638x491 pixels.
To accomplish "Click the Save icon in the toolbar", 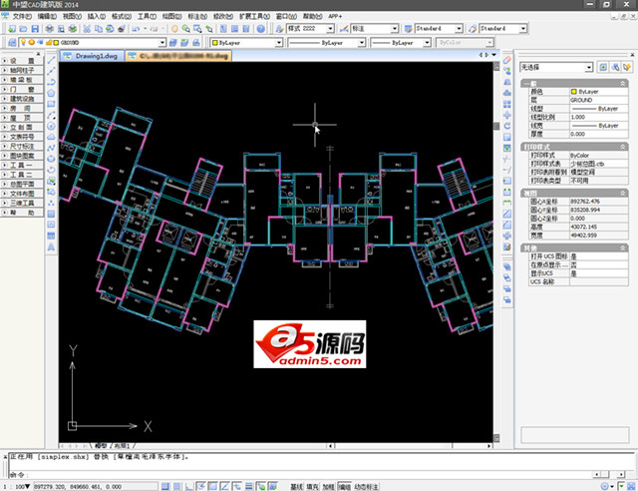I will 35,29.
